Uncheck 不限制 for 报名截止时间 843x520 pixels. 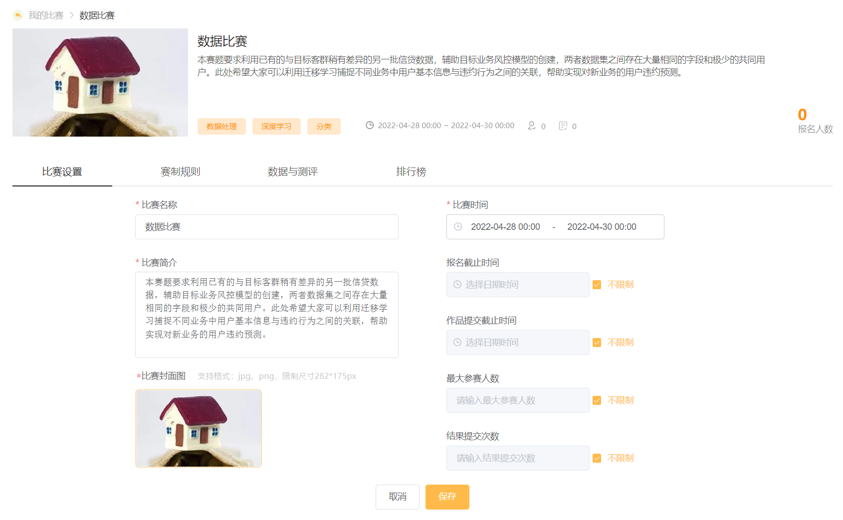coord(597,285)
